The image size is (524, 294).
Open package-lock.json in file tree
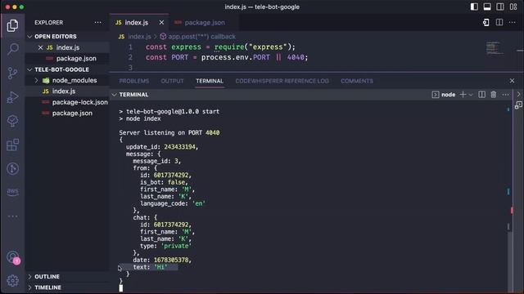click(80, 102)
